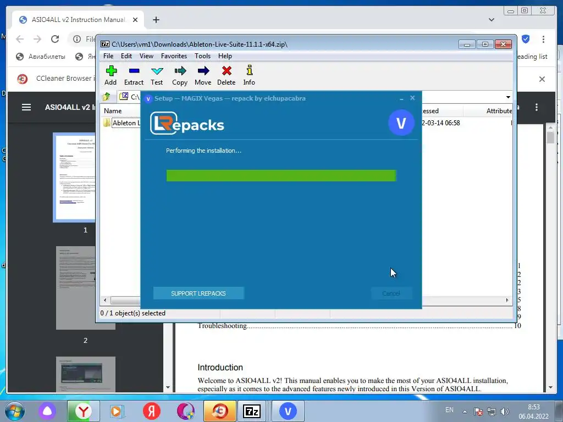
Task: Open Info for the archive in 7-Zip
Action: (x=249, y=75)
